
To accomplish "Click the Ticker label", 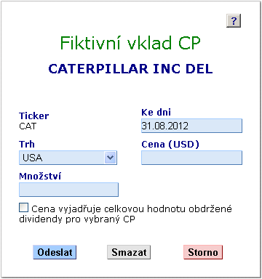I will tap(34, 116).
